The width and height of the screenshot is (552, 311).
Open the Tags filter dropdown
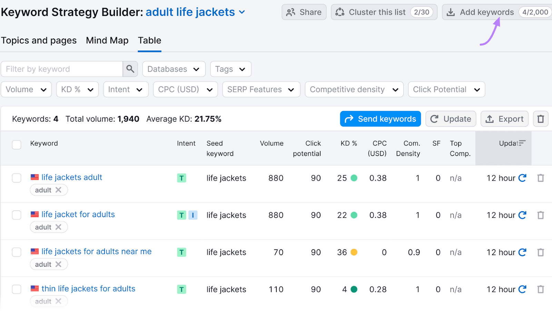pyautogui.click(x=230, y=69)
